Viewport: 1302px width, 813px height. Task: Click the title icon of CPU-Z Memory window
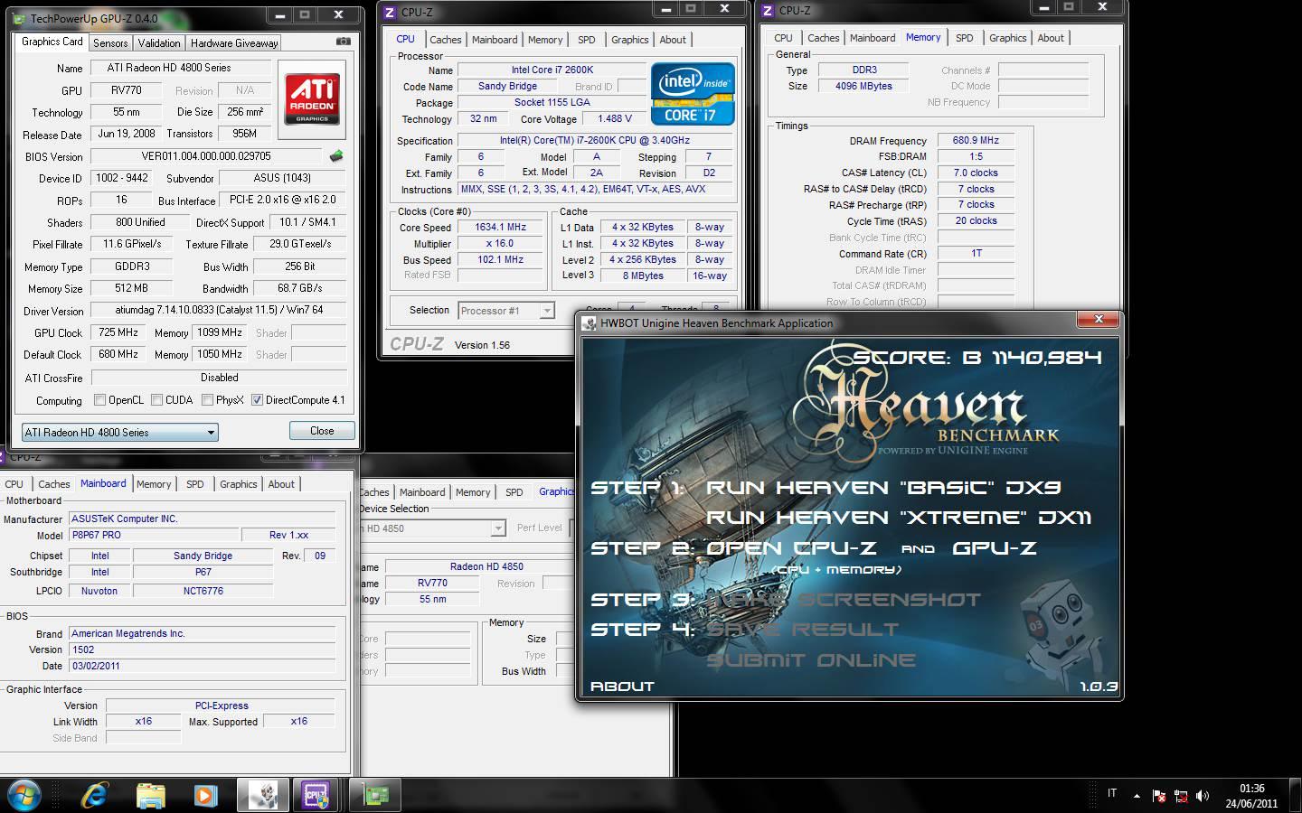768,11
